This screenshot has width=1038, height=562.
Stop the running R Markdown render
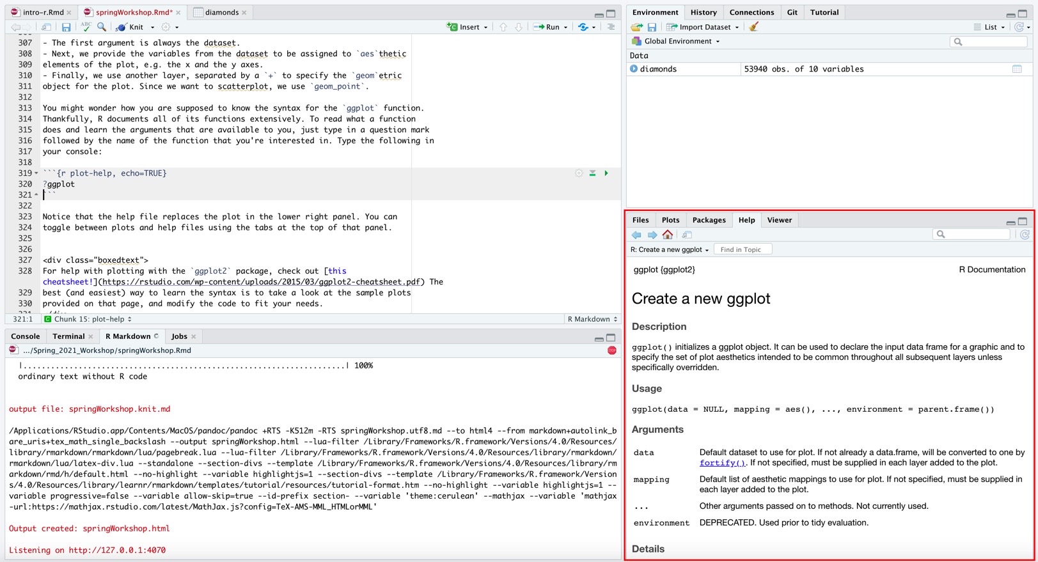[612, 350]
